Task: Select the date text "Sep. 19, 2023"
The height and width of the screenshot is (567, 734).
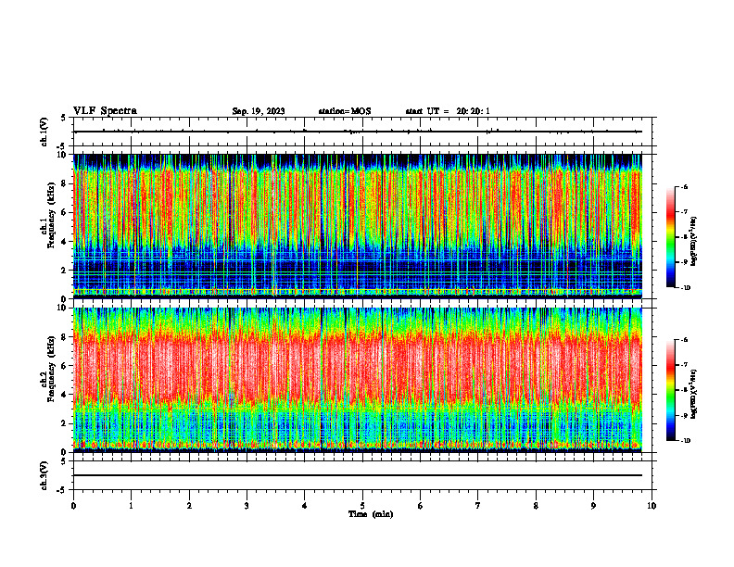Action: 259,111
